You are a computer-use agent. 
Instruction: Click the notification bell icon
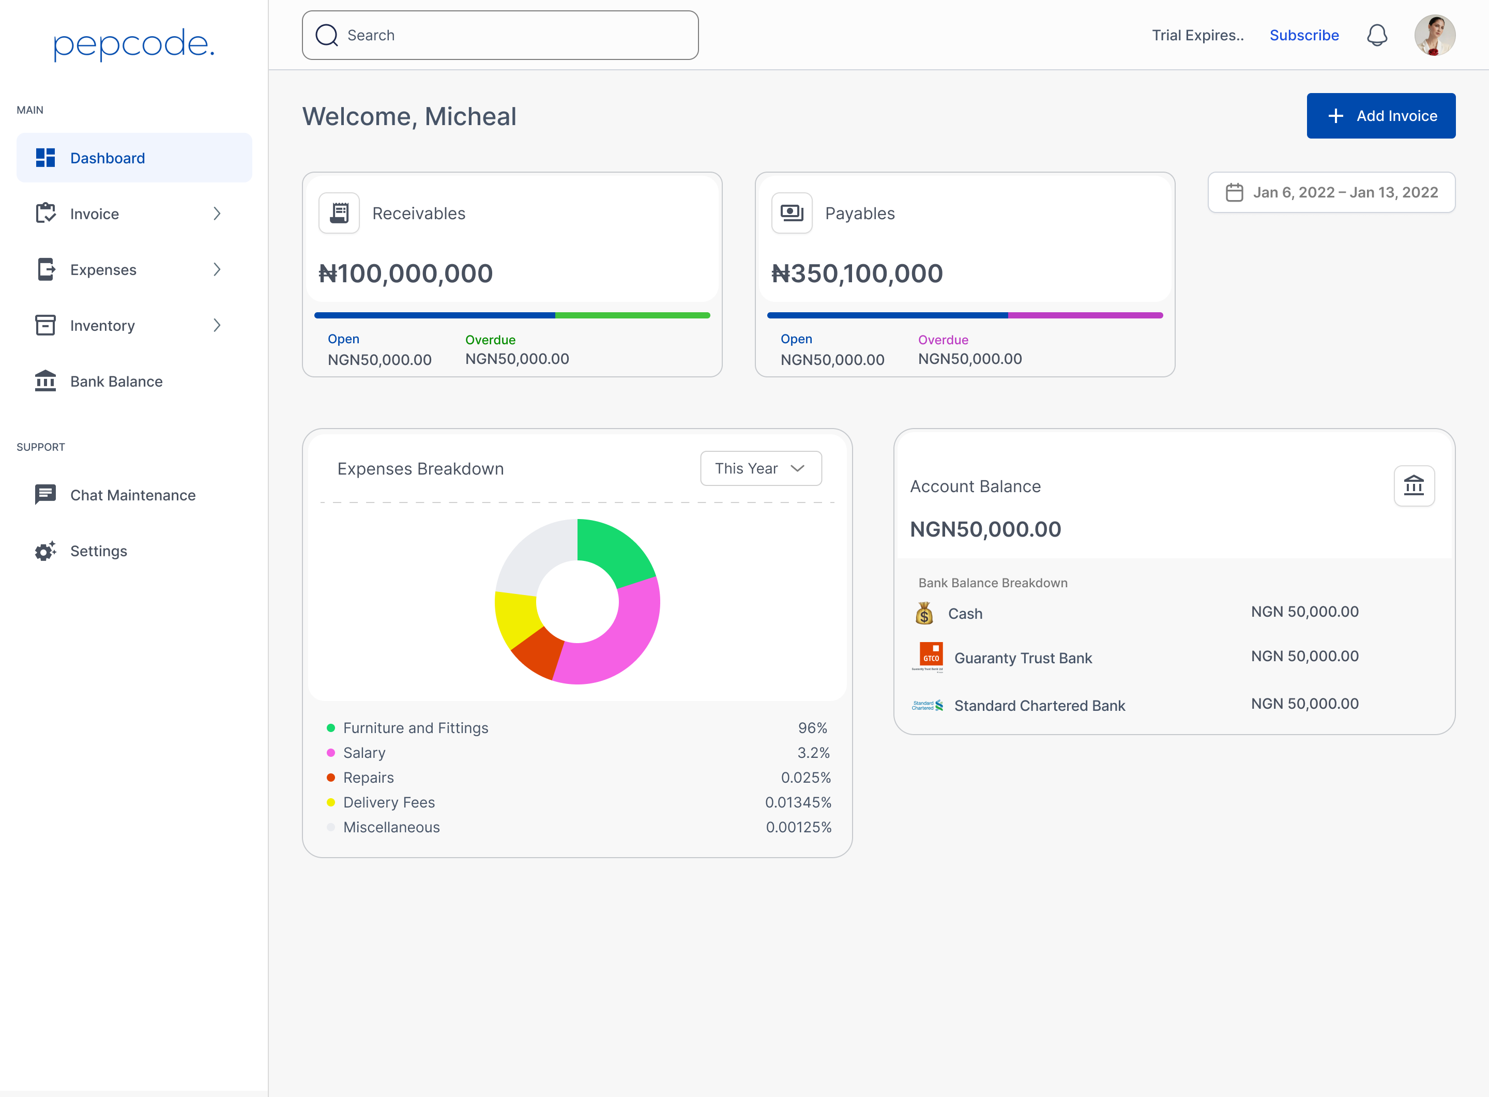[x=1377, y=35]
